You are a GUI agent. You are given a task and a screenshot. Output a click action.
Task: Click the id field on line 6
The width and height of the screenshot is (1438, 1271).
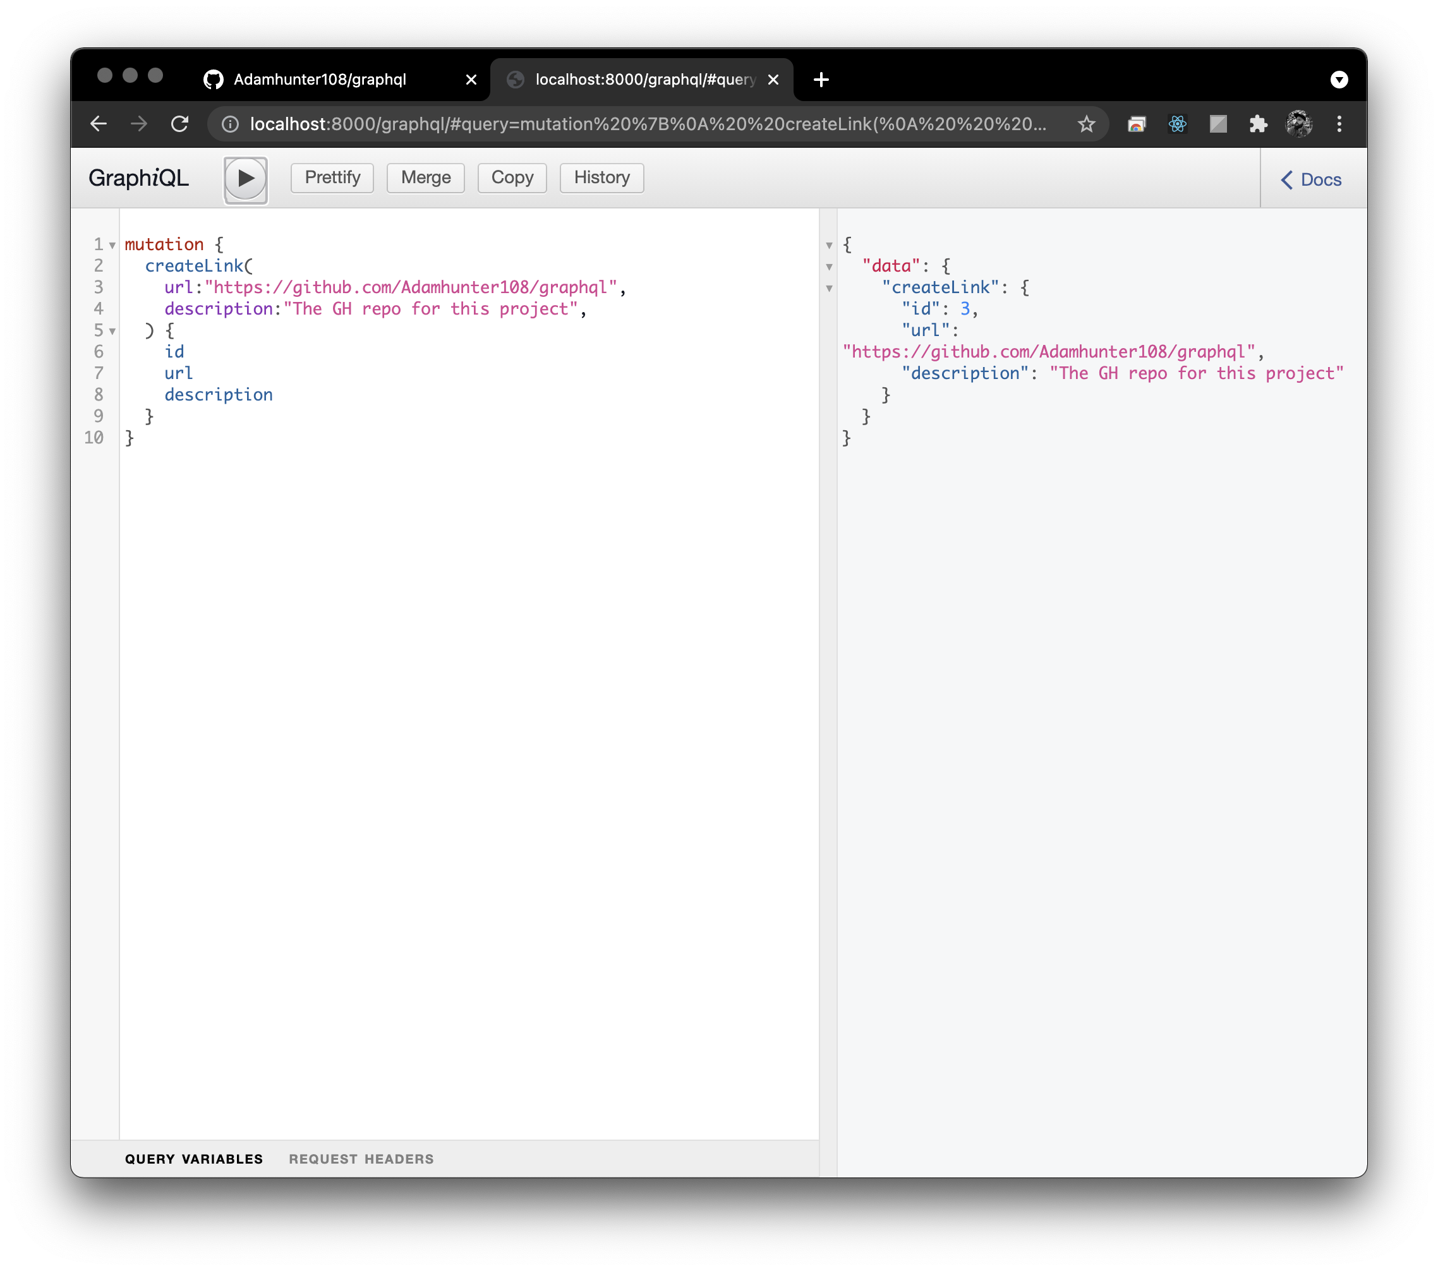pyautogui.click(x=174, y=352)
